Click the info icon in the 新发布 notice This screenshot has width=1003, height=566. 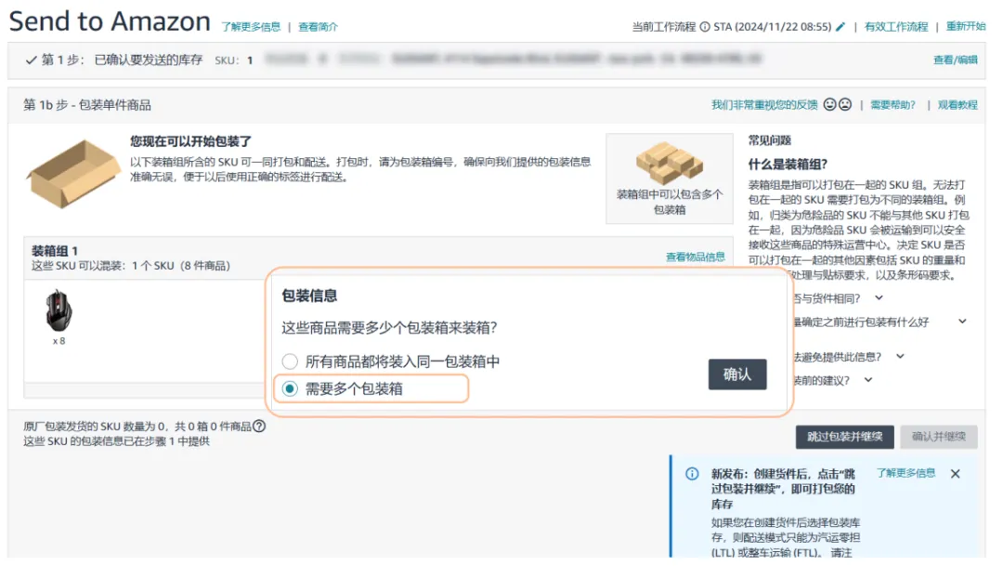[692, 474]
